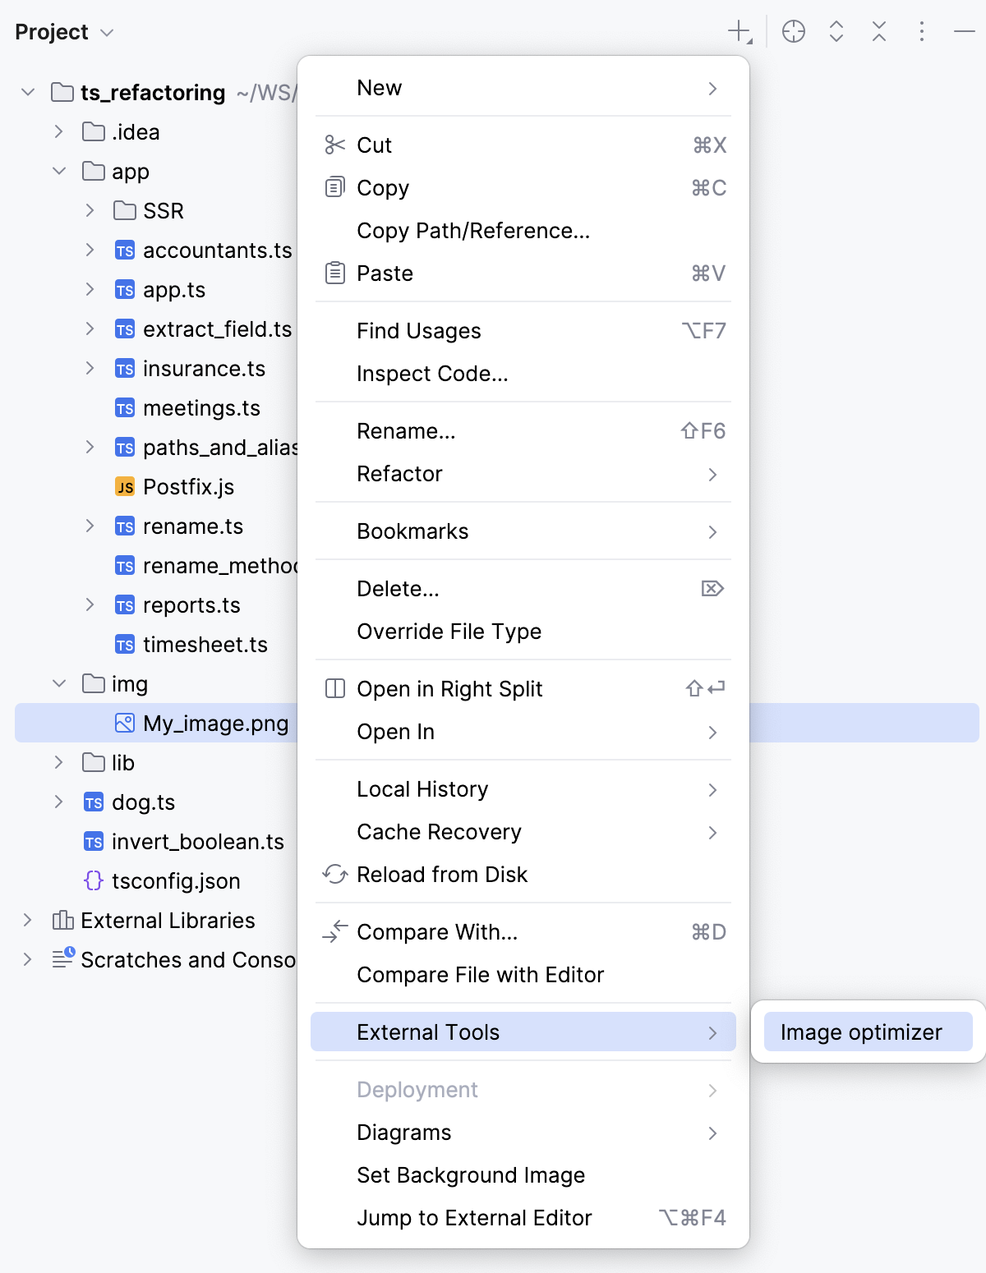Click the image icon beside My_image.png
Screen dimensions: 986x1273
pos(124,723)
